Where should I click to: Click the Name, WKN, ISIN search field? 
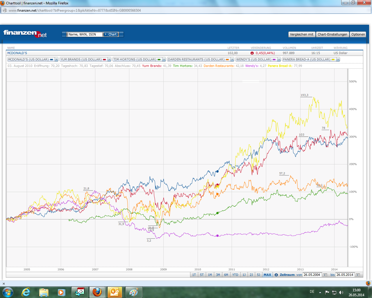point(85,34)
